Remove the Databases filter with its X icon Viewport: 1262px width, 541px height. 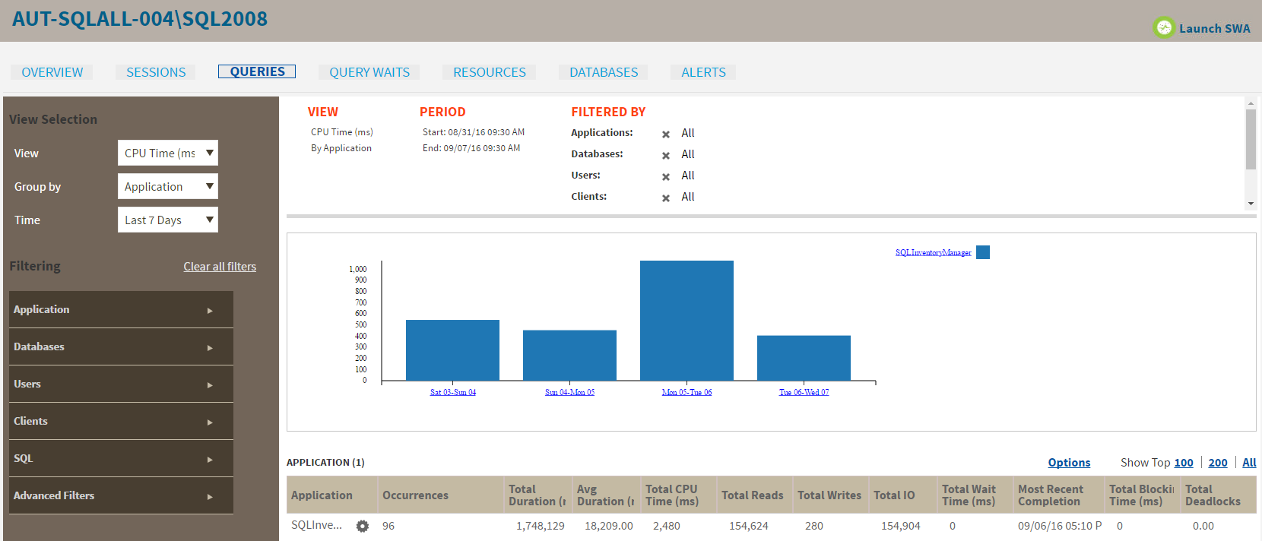[x=666, y=155]
